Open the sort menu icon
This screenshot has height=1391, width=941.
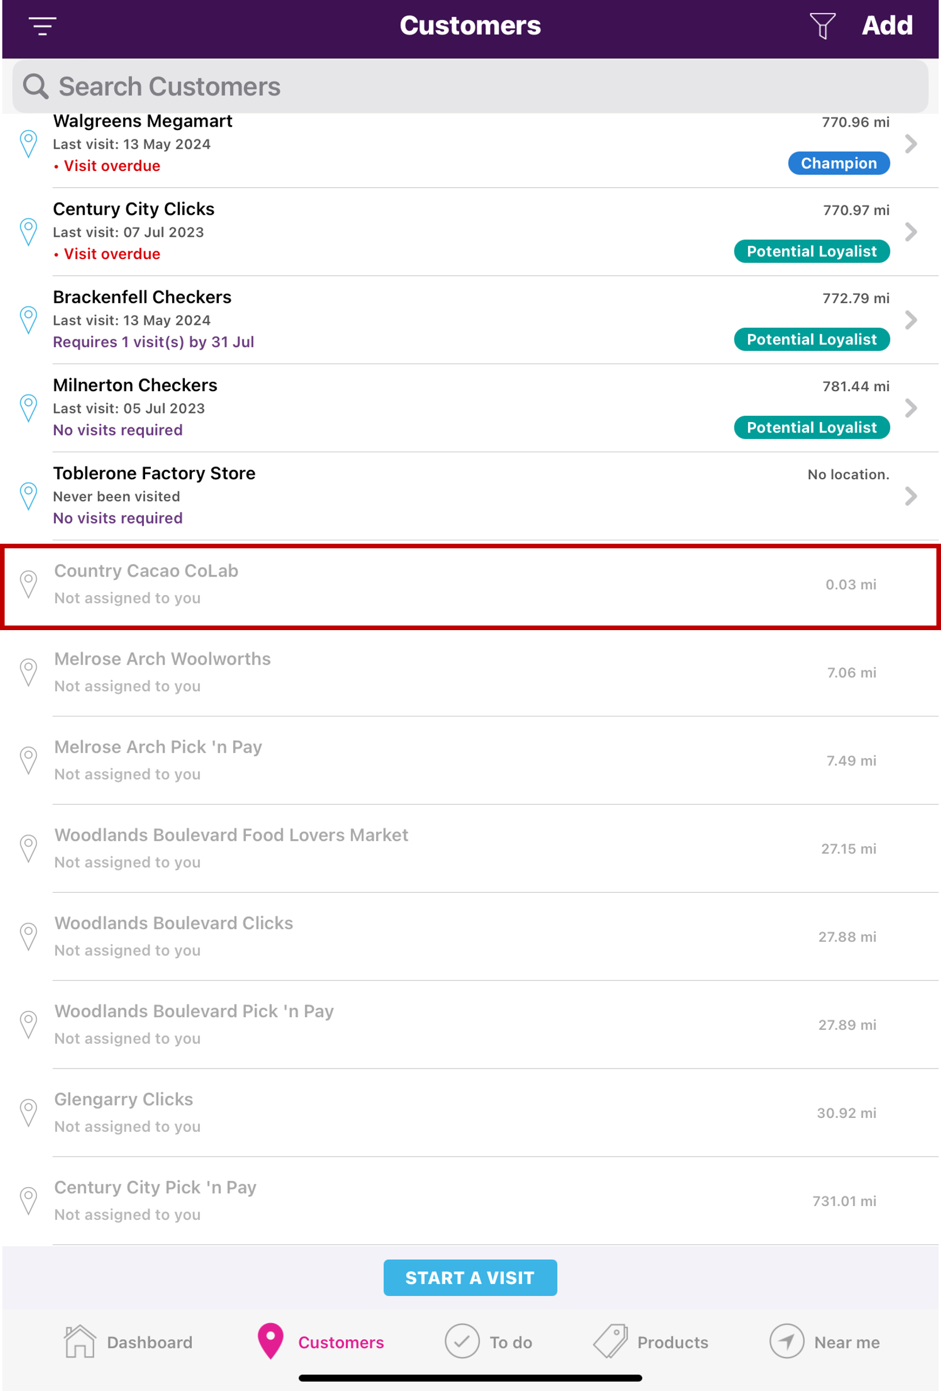click(x=43, y=26)
